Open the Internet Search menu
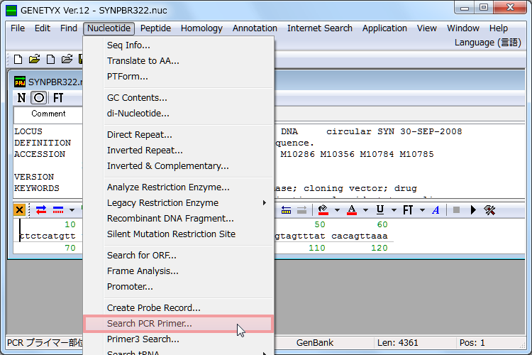Image resolution: width=532 pixels, height=355 pixels. [320, 28]
